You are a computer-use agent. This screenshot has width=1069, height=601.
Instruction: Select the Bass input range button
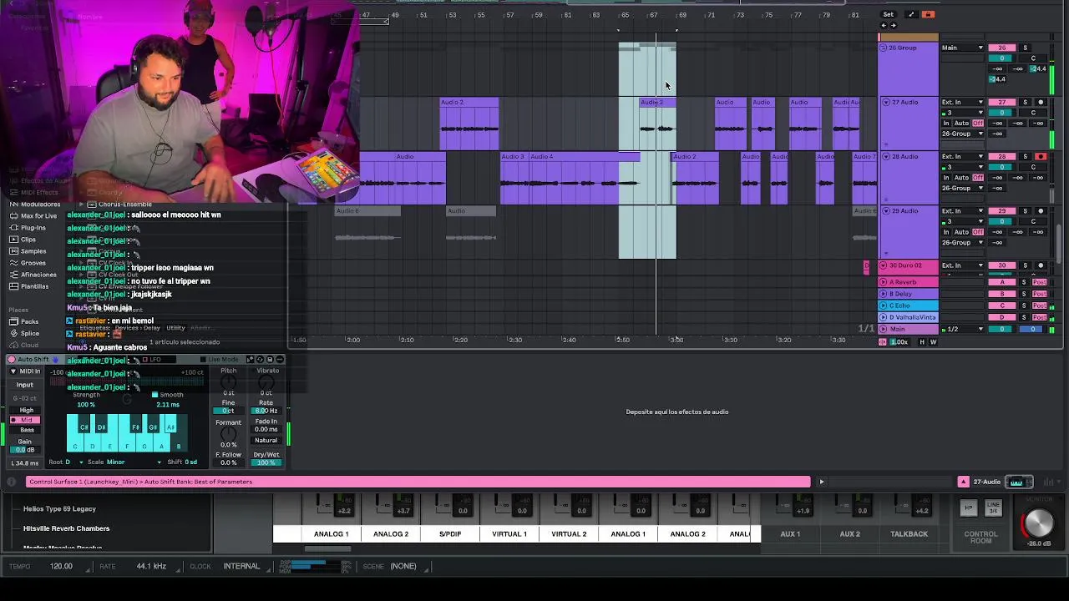pos(27,430)
